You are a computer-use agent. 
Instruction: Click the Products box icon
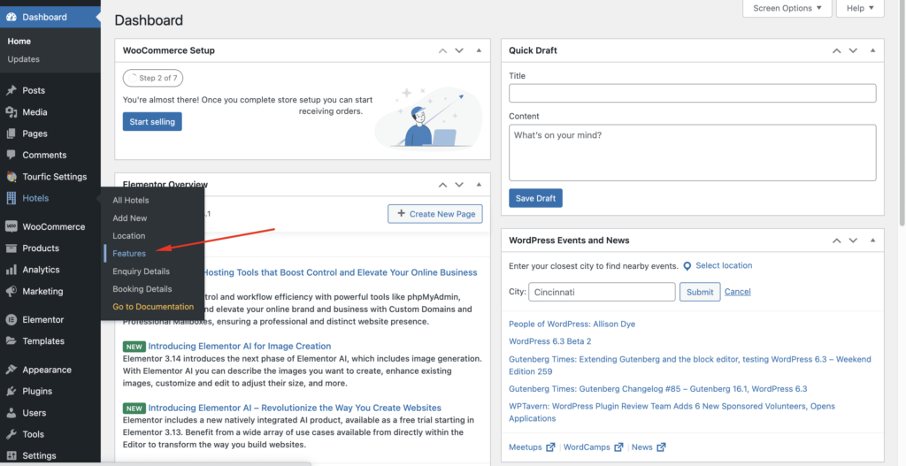(x=11, y=248)
